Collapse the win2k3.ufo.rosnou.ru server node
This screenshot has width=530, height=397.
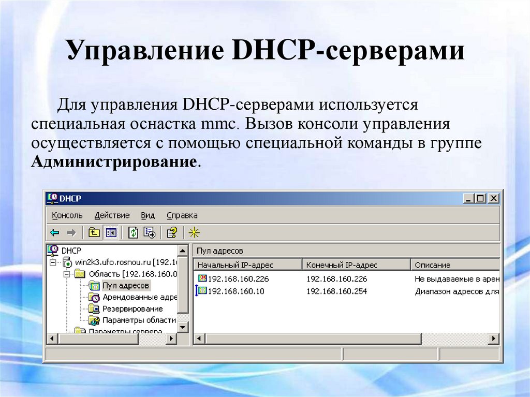(53, 262)
